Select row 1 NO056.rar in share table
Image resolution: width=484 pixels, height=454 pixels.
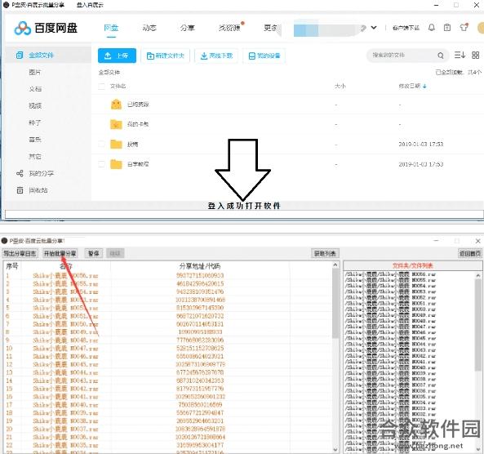click(168, 275)
